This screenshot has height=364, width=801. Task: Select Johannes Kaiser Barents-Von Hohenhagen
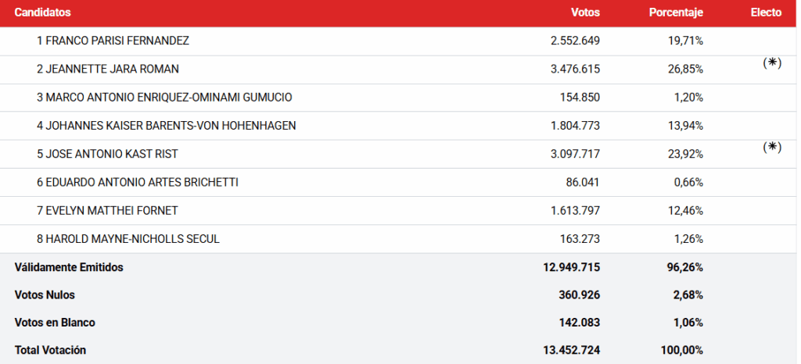(x=166, y=125)
